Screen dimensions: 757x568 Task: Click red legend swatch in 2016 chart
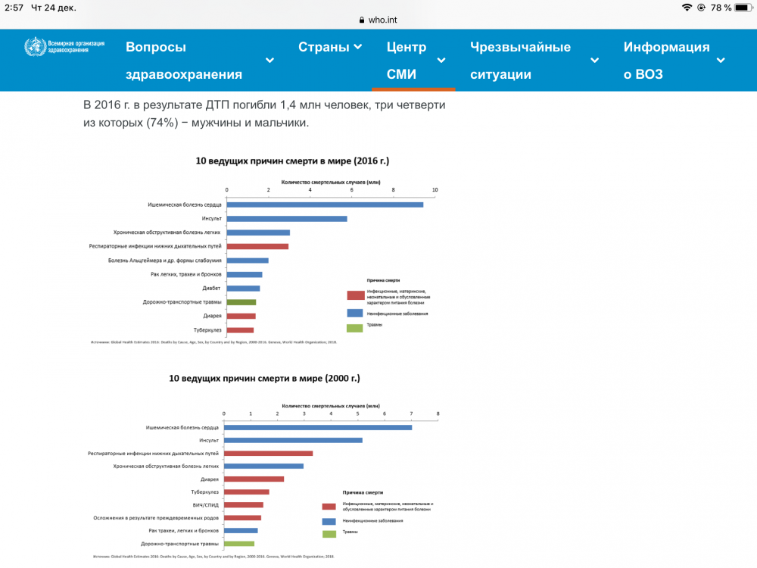pos(355,295)
